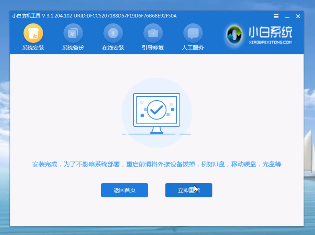
Task: Choose the 在线安装 tab label
Action: 113,48
